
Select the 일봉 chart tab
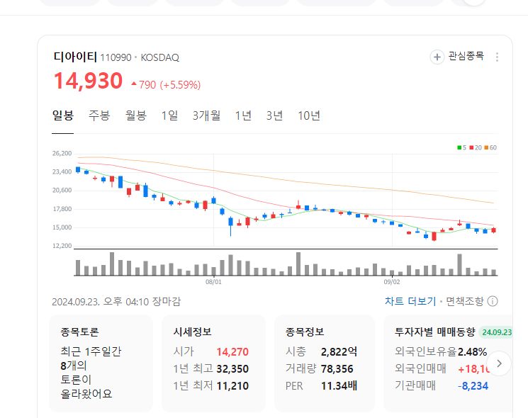point(62,115)
